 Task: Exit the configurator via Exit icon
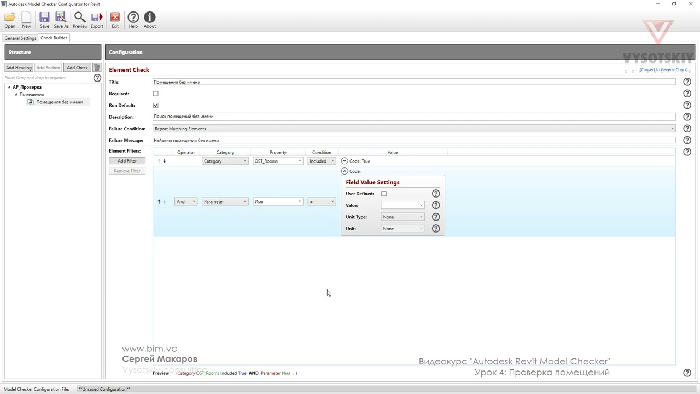tap(115, 20)
